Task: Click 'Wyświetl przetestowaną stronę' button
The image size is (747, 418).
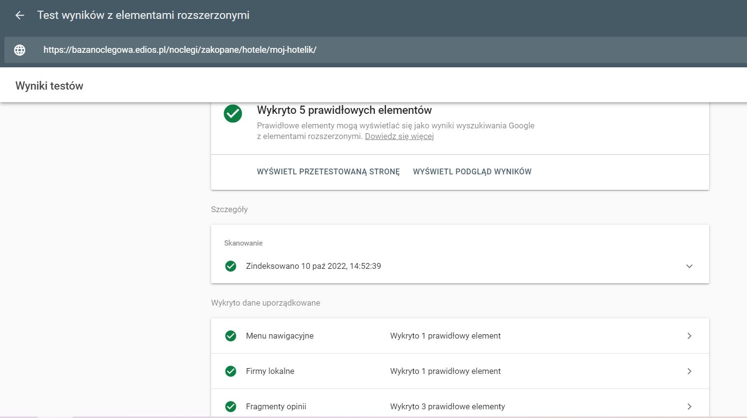Action: click(328, 171)
